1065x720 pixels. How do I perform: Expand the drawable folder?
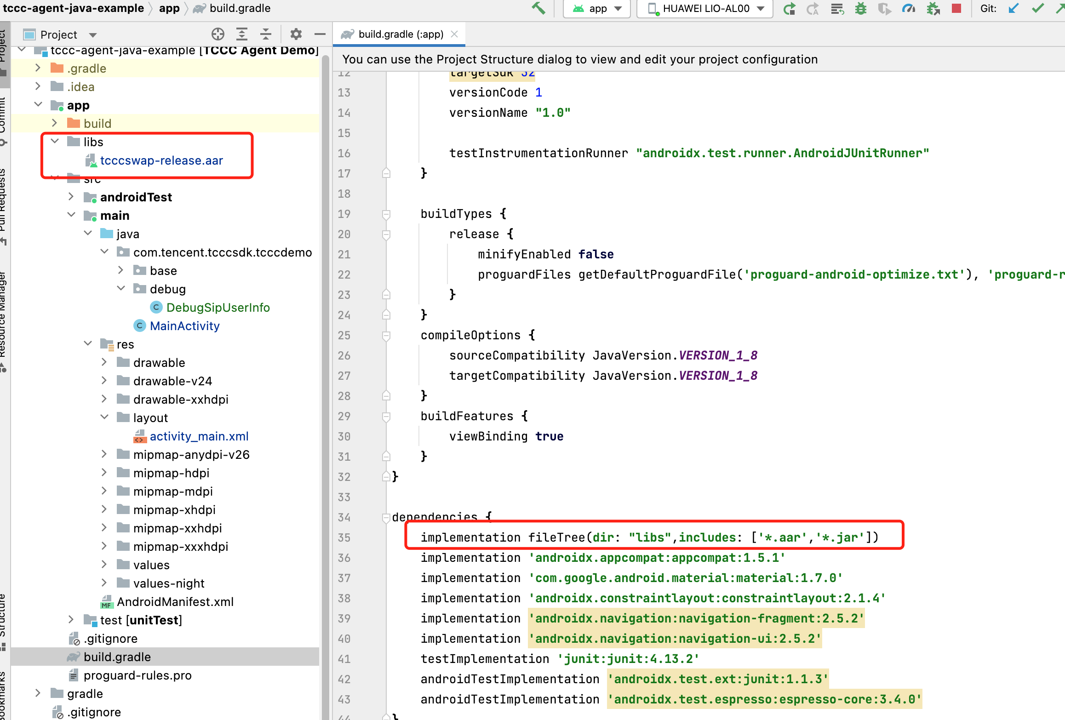(x=104, y=362)
